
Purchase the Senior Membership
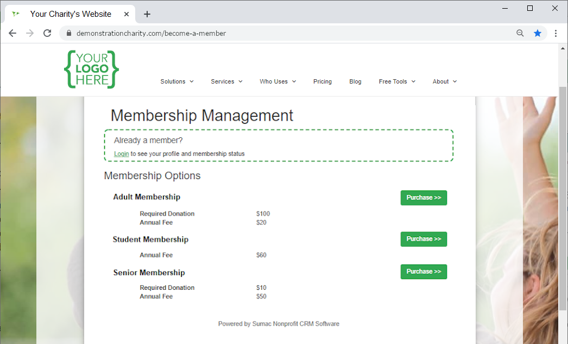tap(424, 272)
